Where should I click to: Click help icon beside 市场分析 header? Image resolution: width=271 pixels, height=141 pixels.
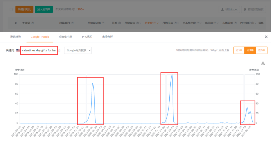click(235, 23)
